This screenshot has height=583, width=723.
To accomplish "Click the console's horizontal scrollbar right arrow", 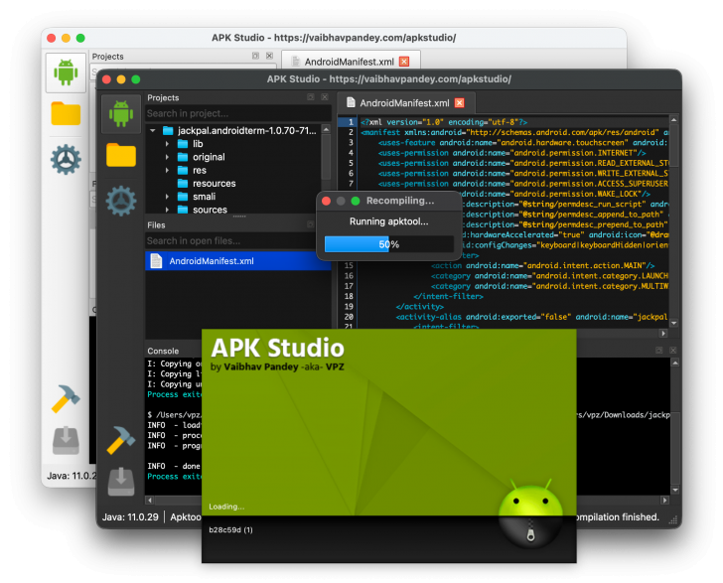I will 664,500.
